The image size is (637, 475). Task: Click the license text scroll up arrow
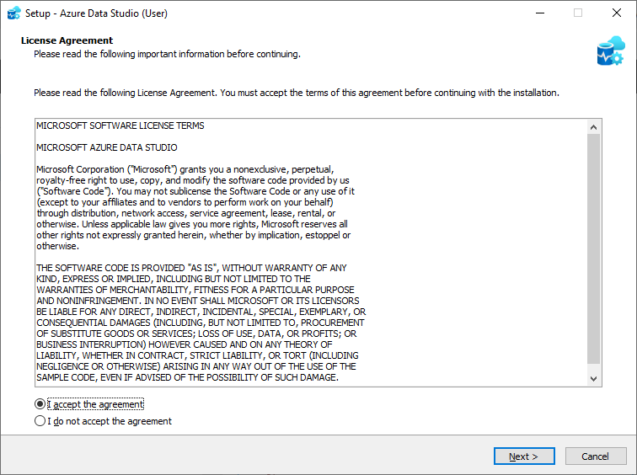593,127
